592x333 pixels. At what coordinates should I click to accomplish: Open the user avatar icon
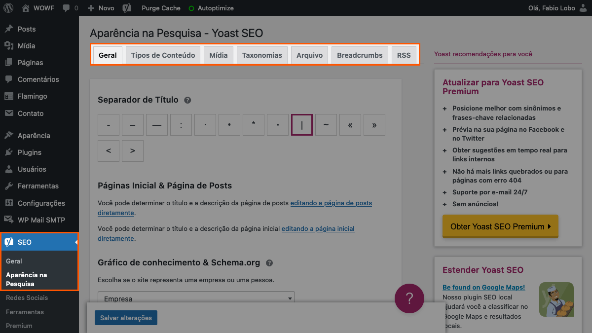coord(583,8)
